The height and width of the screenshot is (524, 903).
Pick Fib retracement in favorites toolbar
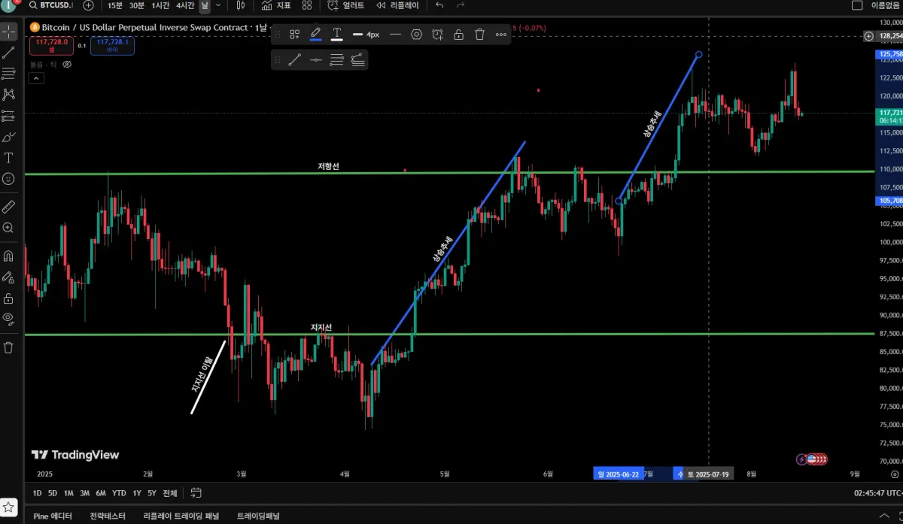click(337, 60)
